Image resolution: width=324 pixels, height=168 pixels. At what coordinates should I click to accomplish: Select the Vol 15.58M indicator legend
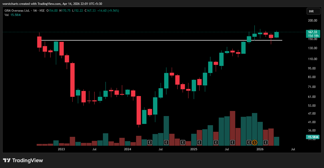(x=13, y=15)
